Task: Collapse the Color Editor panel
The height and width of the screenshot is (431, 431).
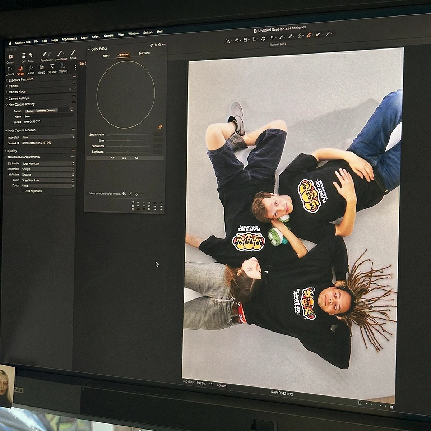Action: 89,49
